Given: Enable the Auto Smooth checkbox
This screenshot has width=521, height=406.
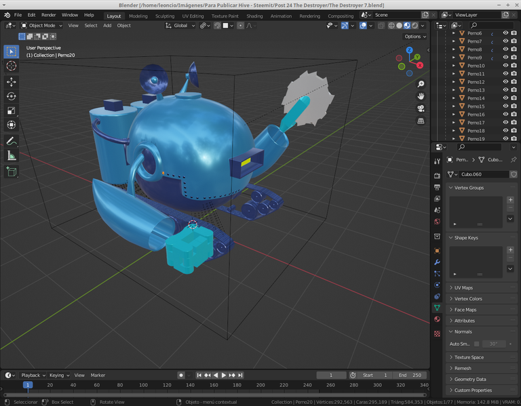Looking at the screenshot, I should [x=477, y=344].
